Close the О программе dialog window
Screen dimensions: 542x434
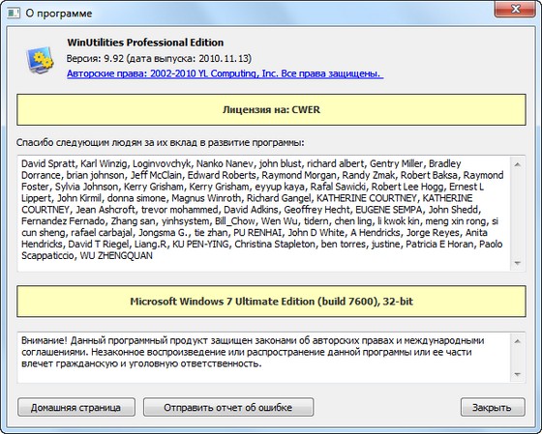[x=515, y=9]
